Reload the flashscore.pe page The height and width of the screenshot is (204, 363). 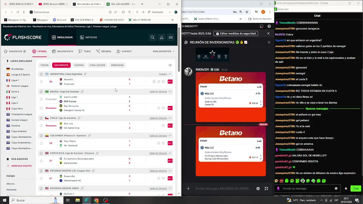(18, 12)
